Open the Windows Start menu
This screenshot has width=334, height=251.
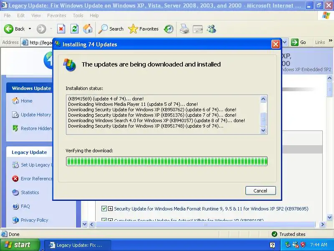click(x=19, y=245)
